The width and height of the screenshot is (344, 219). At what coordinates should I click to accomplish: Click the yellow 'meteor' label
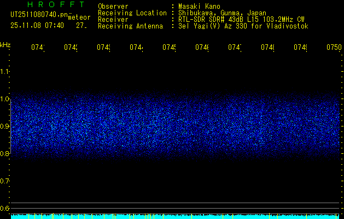79,18
